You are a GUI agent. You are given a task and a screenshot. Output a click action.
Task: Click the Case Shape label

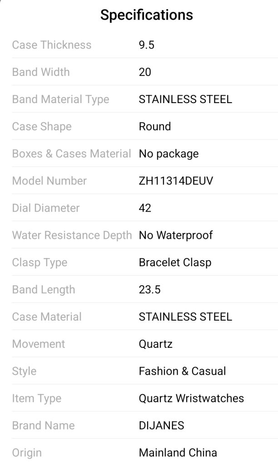(42, 127)
